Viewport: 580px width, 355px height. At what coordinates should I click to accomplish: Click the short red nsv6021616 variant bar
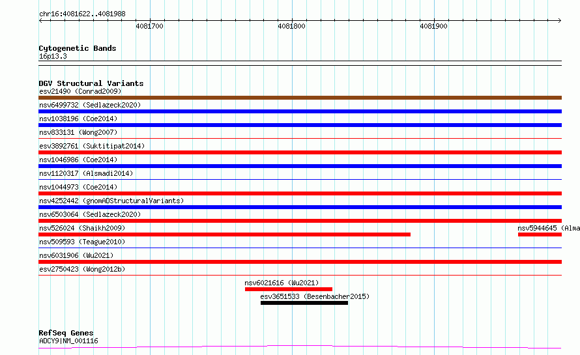click(289, 289)
